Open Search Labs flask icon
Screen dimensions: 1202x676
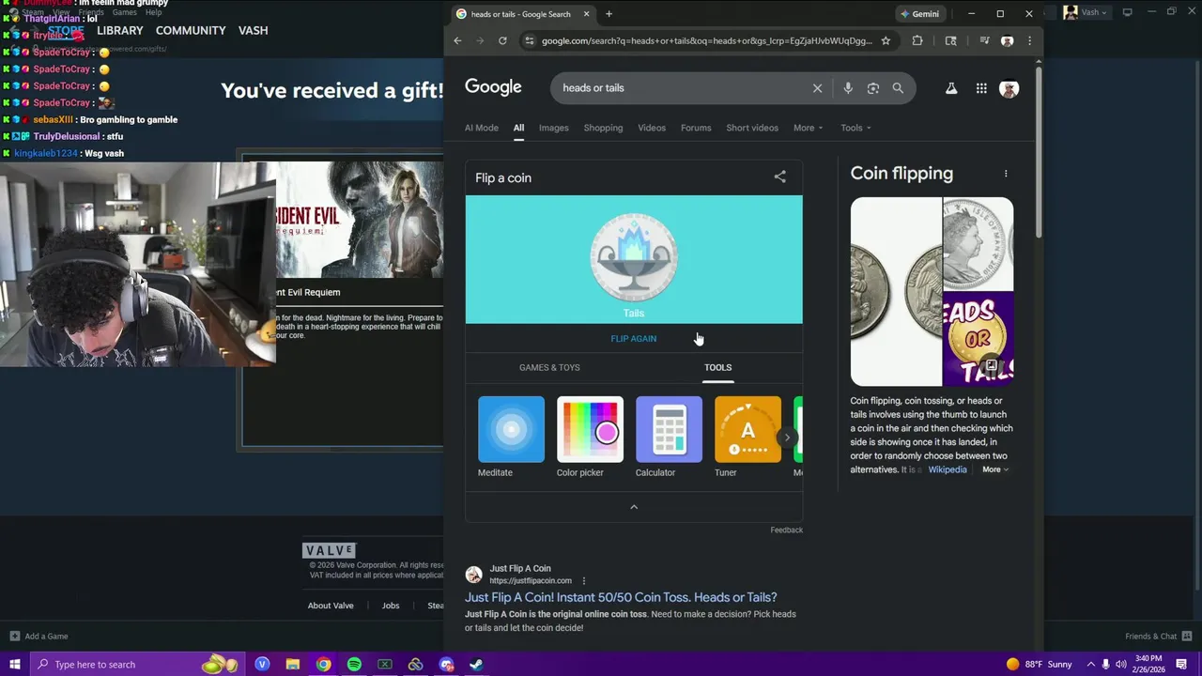pos(950,88)
